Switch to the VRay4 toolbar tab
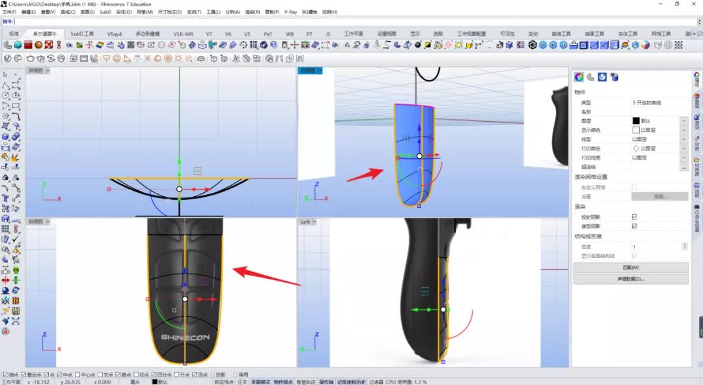The image size is (703, 385). coord(115,34)
